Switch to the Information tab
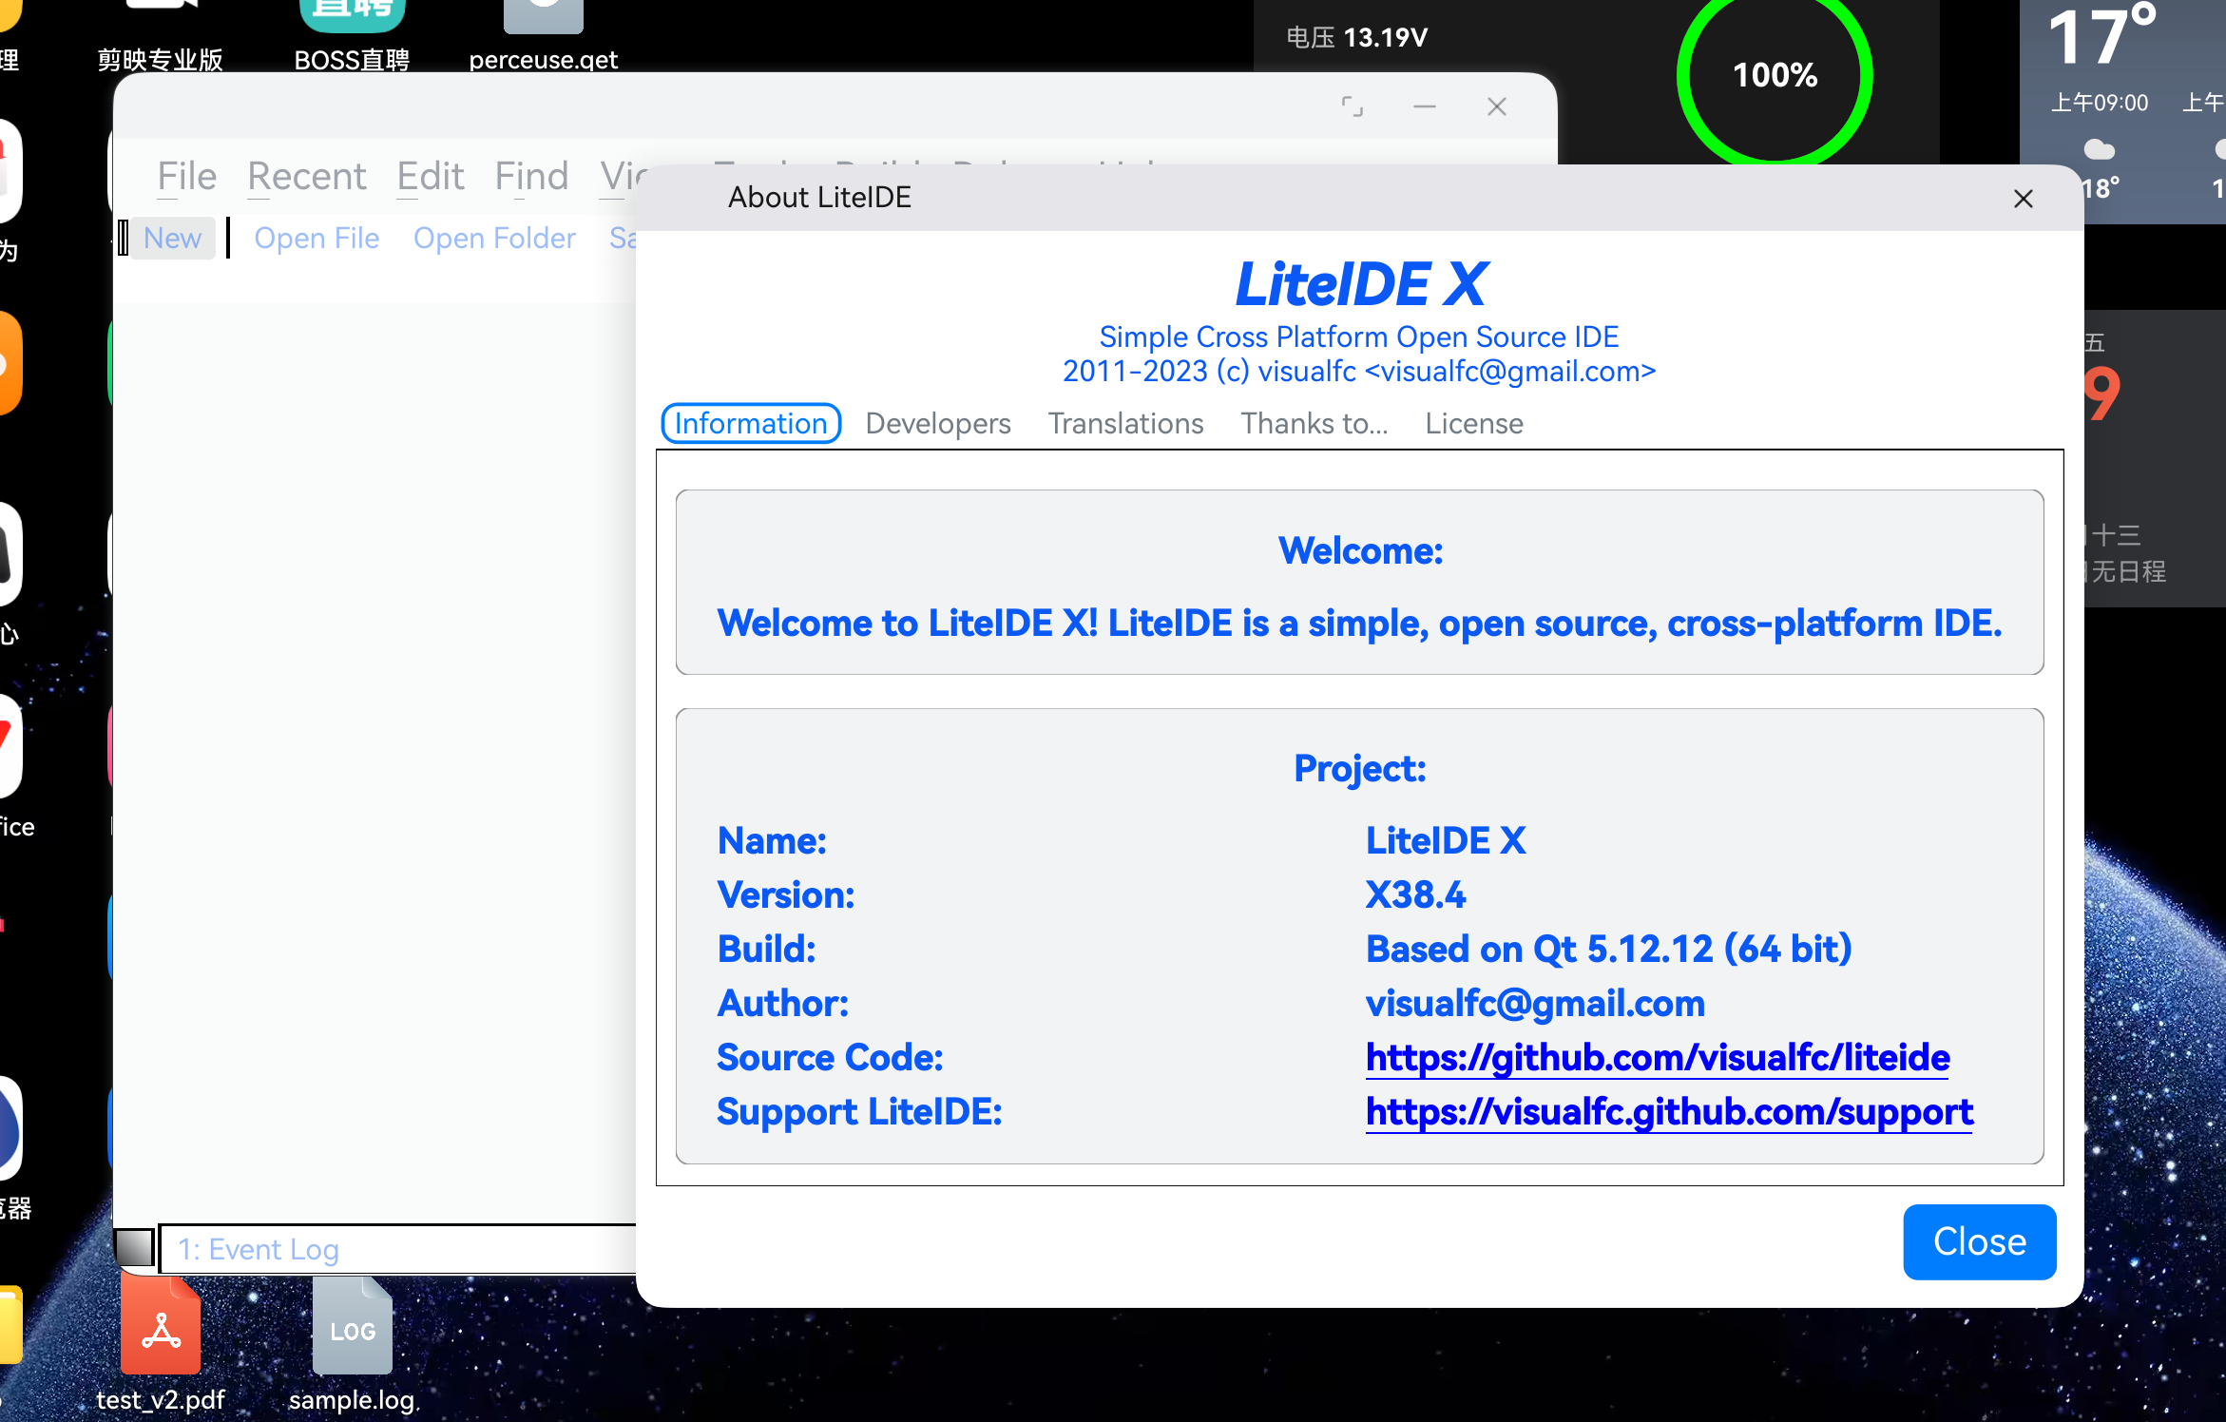Viewport: 2226px width, 1422px height. point(751,423)
